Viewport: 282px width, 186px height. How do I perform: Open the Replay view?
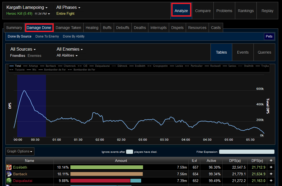(x=267, y=10)
